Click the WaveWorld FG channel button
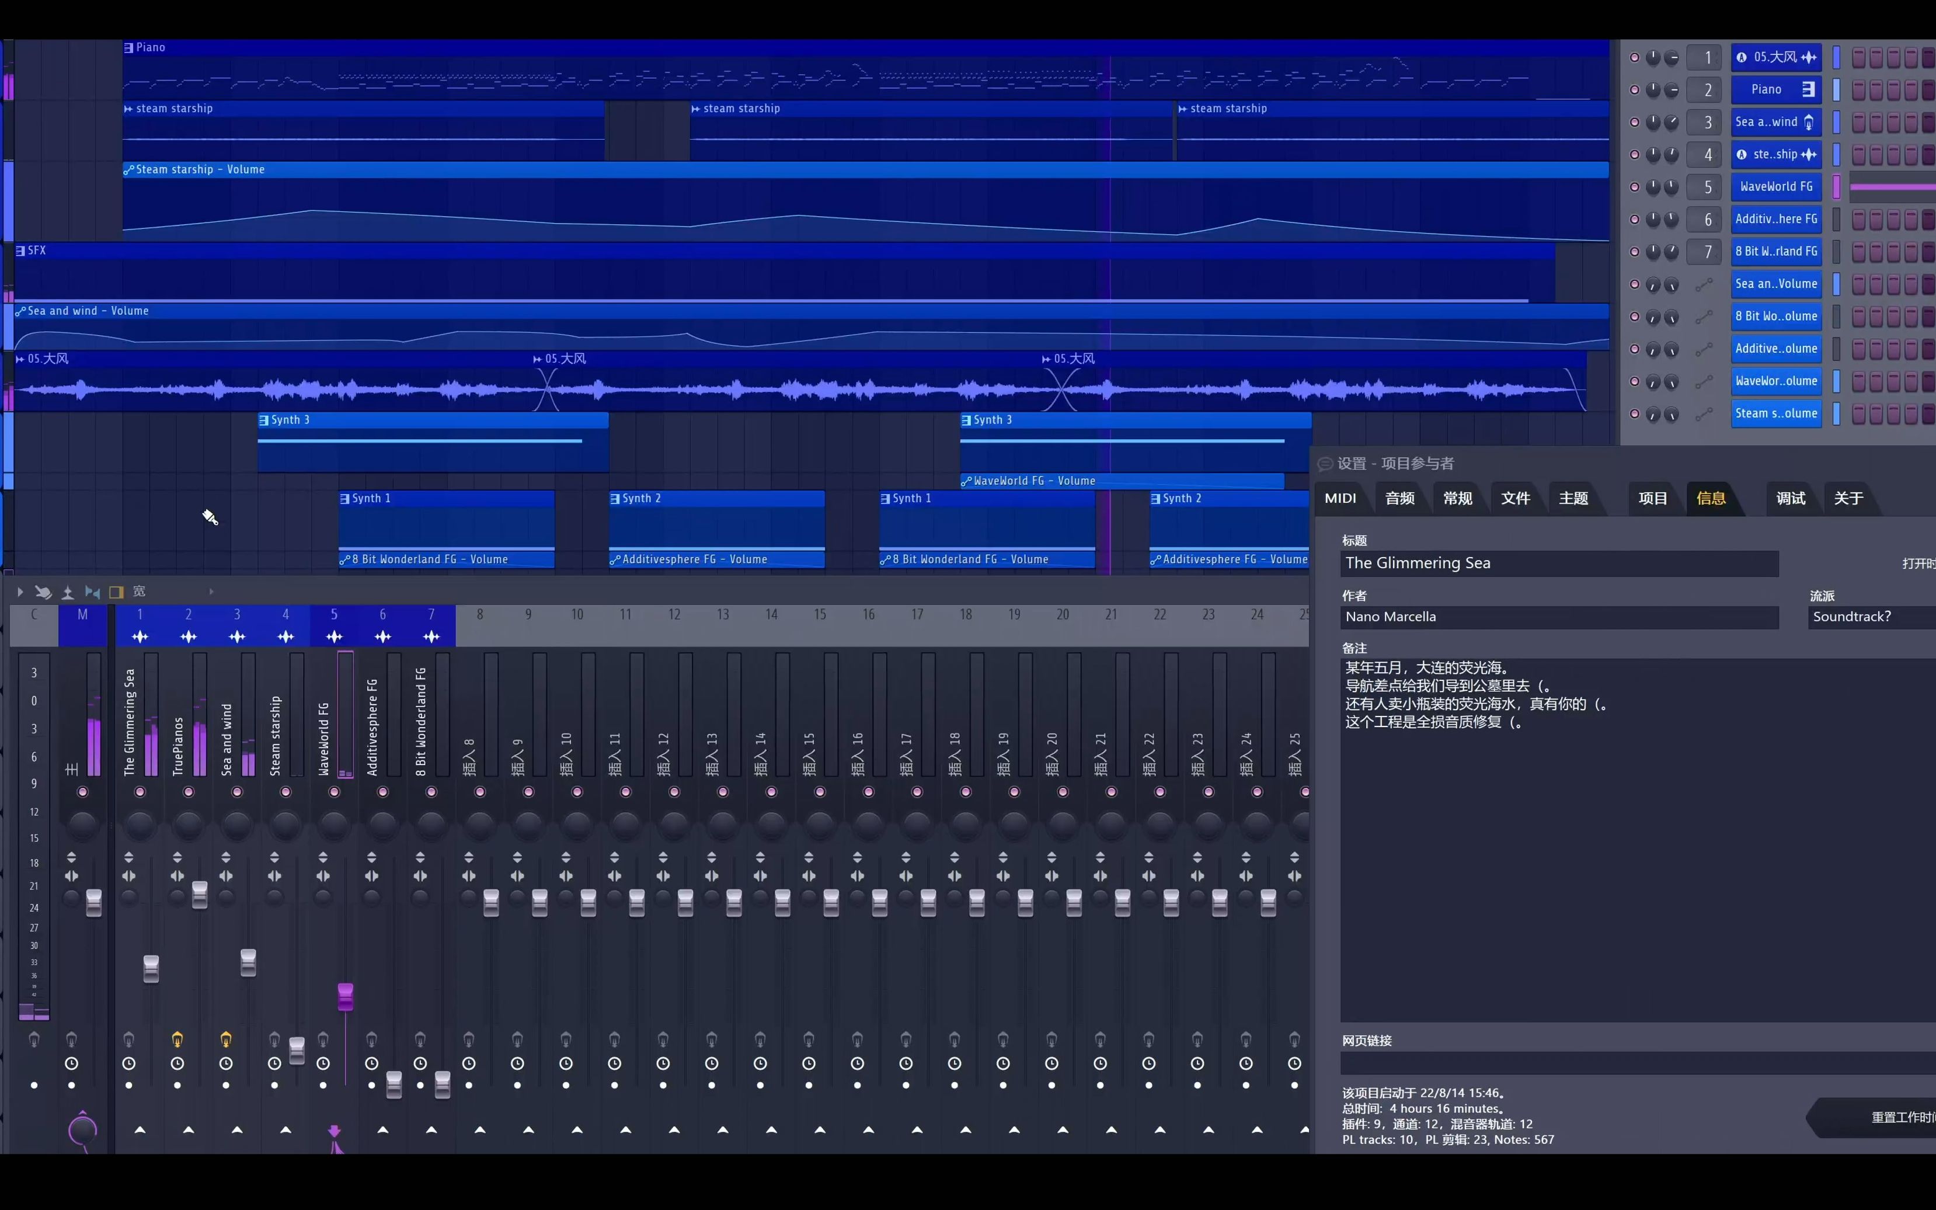This screenshot has width=1936, height=1210. (1776, 187)
